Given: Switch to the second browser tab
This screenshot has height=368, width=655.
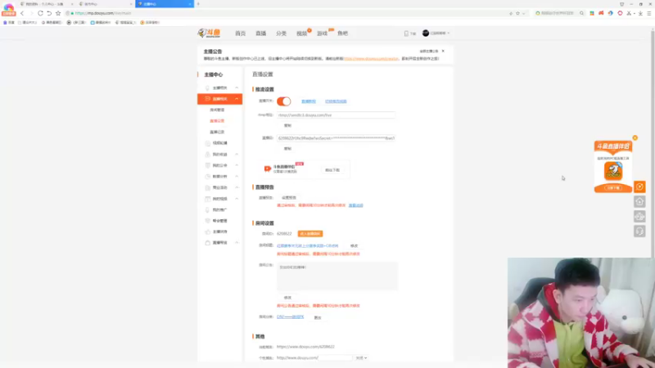Looking at the screenshot, I should pyautogui.click(x=106, y=4).
